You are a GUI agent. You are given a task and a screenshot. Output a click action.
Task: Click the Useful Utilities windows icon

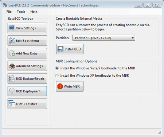point(12,104)
